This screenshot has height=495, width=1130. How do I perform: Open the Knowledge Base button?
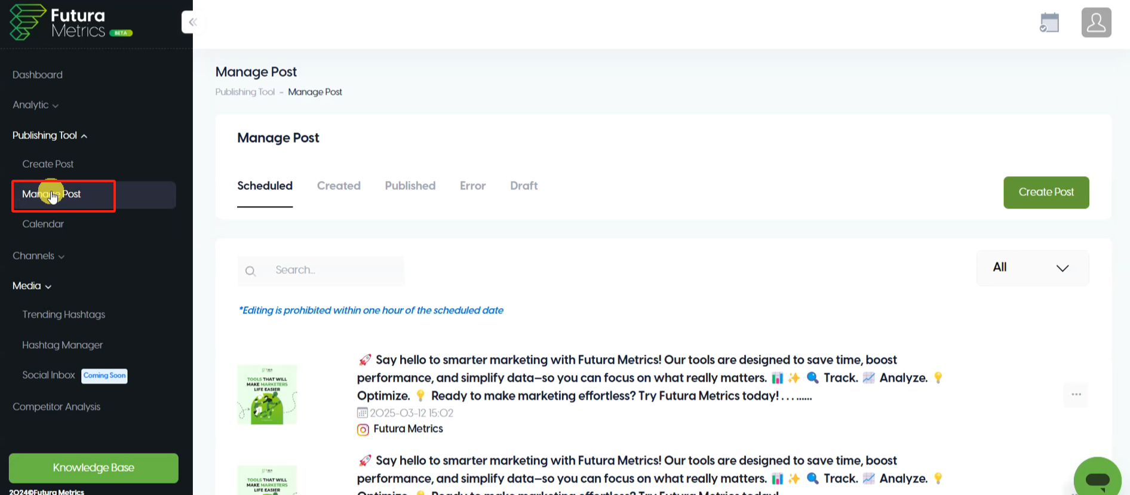click(x=93, y=468)
